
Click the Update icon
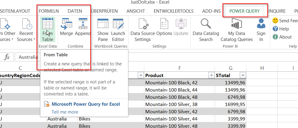pyautogui.click(x=181, y=24)
